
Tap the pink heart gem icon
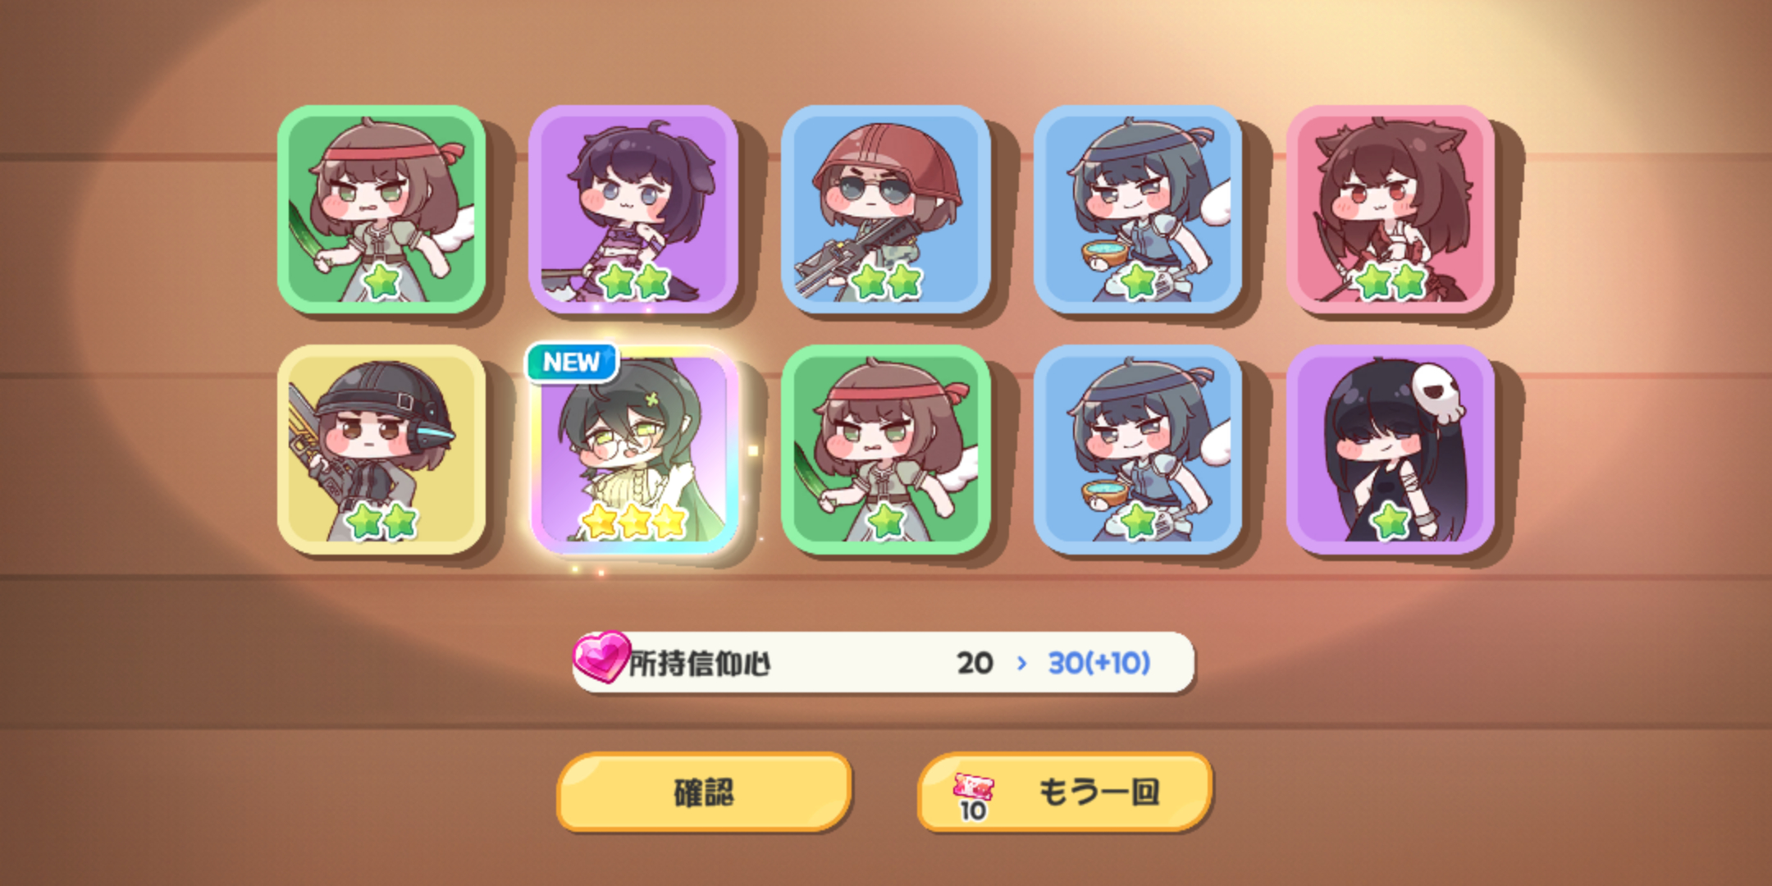coord(601,657)
